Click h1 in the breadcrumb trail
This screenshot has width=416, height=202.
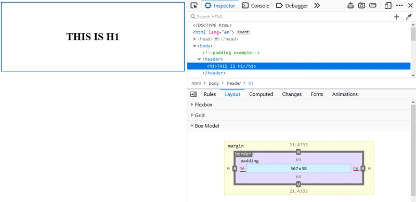(251, 83)
